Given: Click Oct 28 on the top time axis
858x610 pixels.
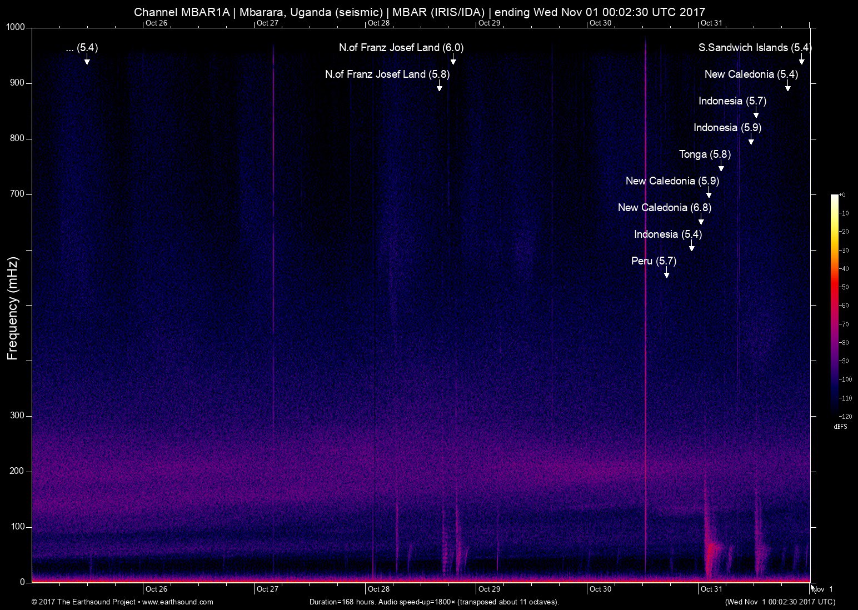Looking at the screenshot, I should (378, 23).
